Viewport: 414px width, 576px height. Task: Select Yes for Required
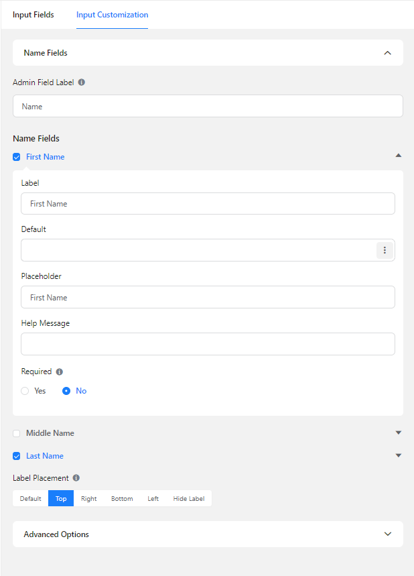coord(25,391)
